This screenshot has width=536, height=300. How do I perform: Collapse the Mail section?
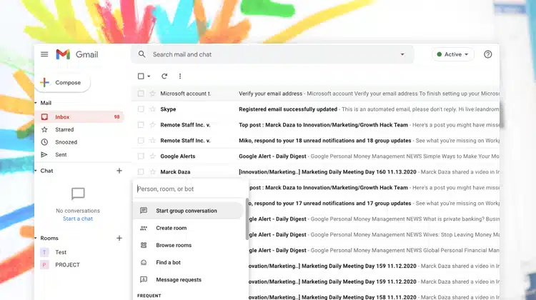[36, 103]
